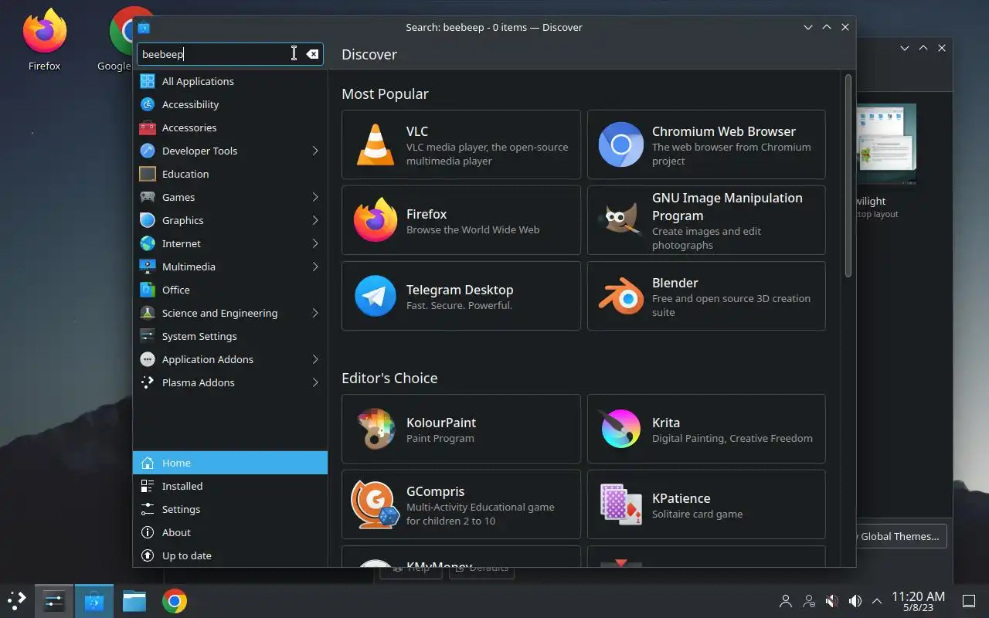Expand the Developer Tools submenu arrow
989x618 pixels.
point(315,151)
